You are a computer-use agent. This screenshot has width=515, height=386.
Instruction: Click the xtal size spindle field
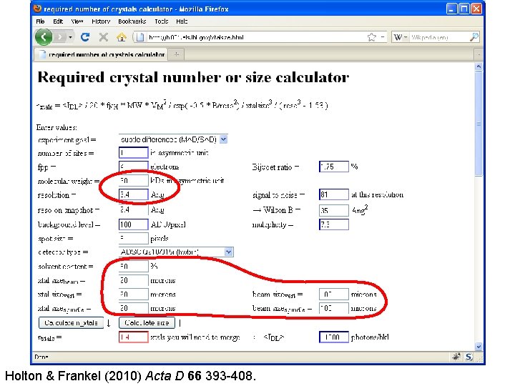pos(133,308)
